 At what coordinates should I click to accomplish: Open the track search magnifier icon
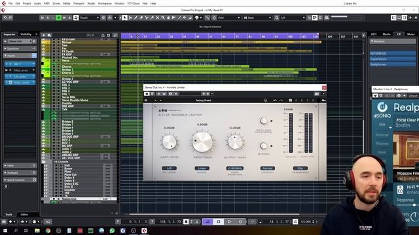point(115,35)
